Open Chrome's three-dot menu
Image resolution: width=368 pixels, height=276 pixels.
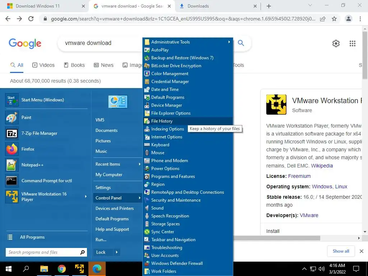pos(360,19)
